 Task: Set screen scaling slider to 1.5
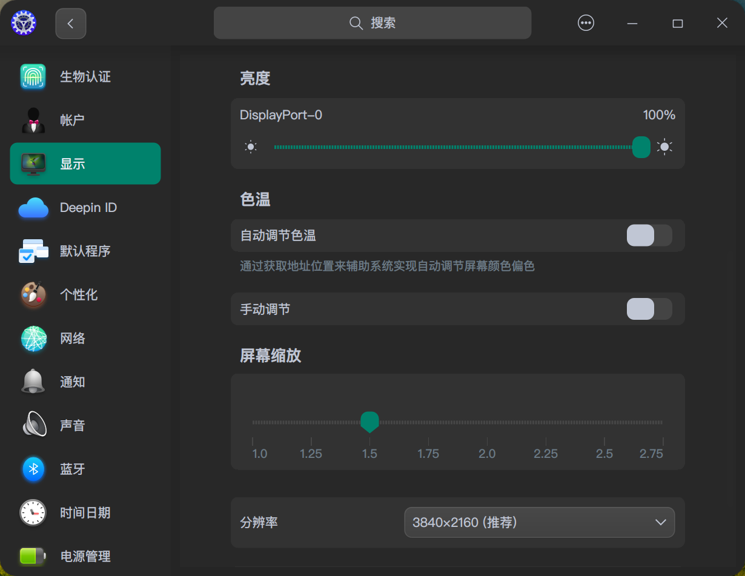(x=369, y=422)
